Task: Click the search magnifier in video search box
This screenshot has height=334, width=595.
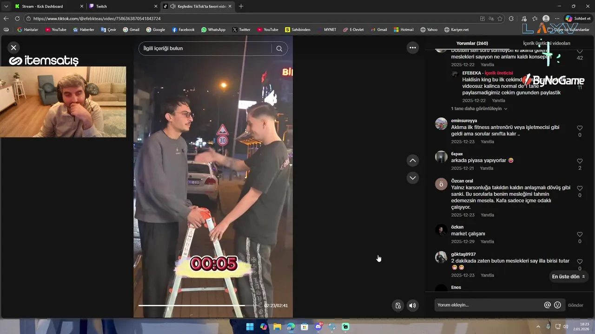Action: coord(279,48)
